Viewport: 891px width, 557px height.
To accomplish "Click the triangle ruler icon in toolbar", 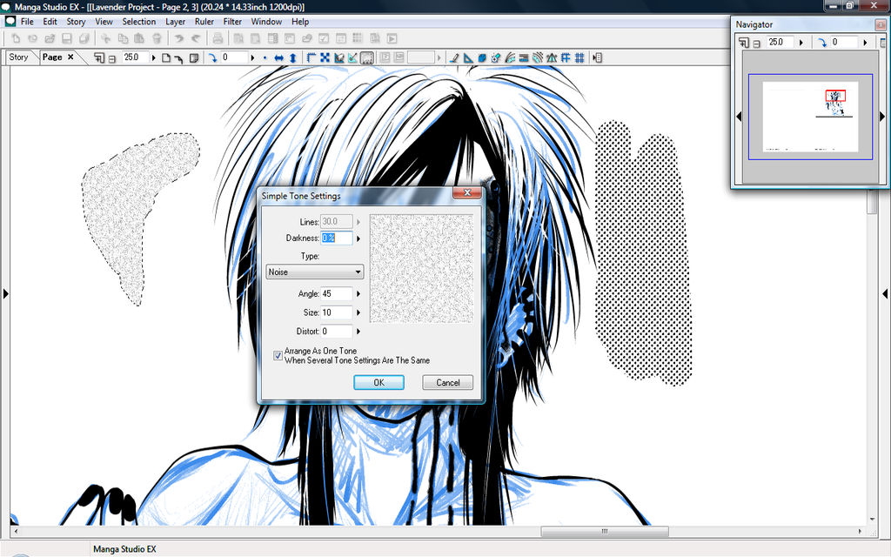I will pyautogui.click(x=468, y=57).
